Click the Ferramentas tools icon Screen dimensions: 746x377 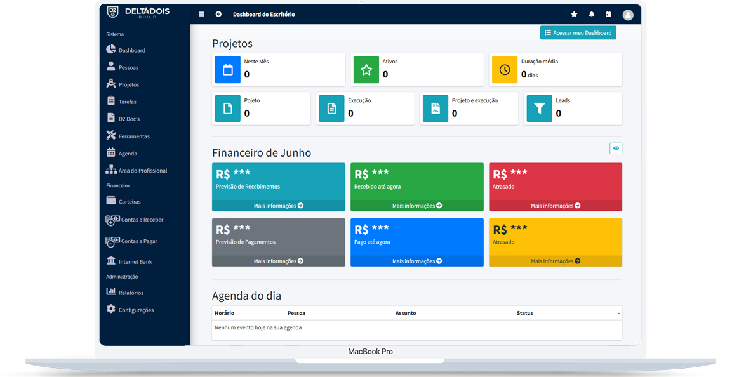coord(111,135)
